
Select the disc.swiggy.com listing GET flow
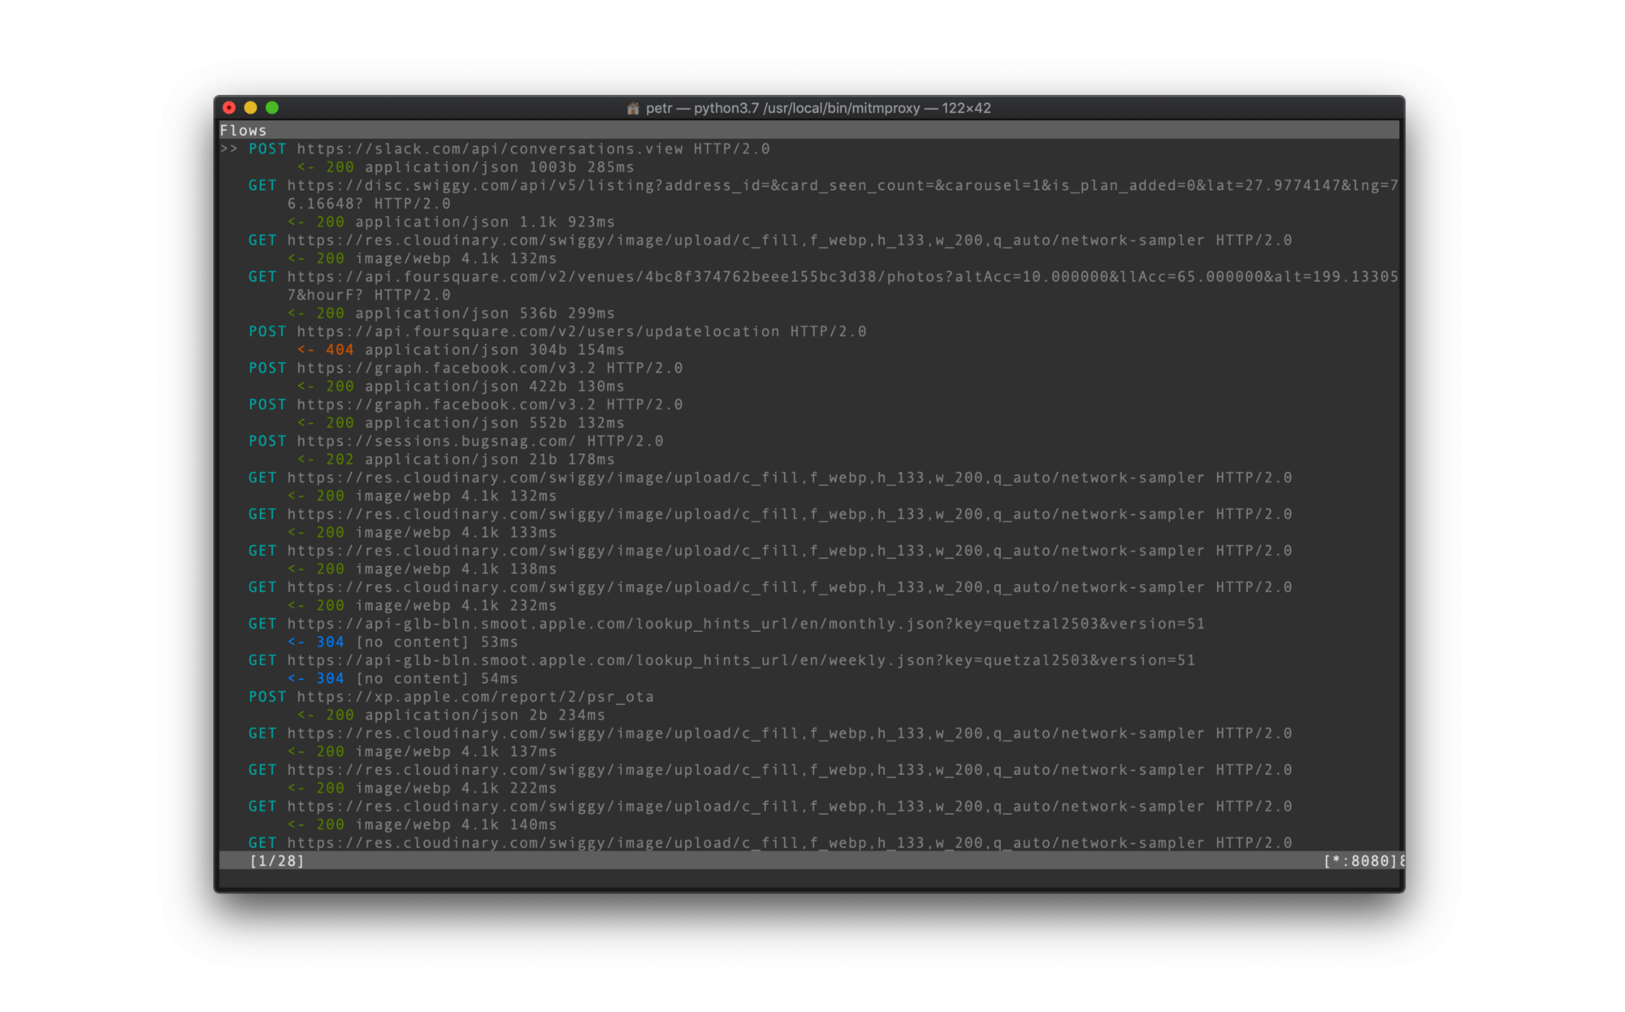point(822,194)
